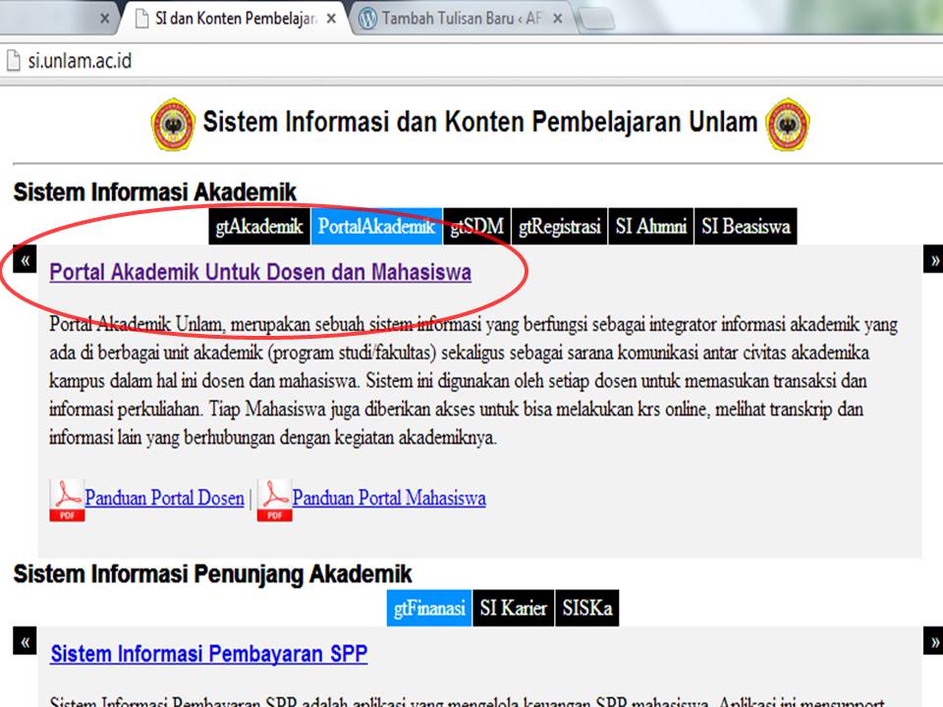Open Sistem Informasi Pembayaran SPP link

pos(208,654)
